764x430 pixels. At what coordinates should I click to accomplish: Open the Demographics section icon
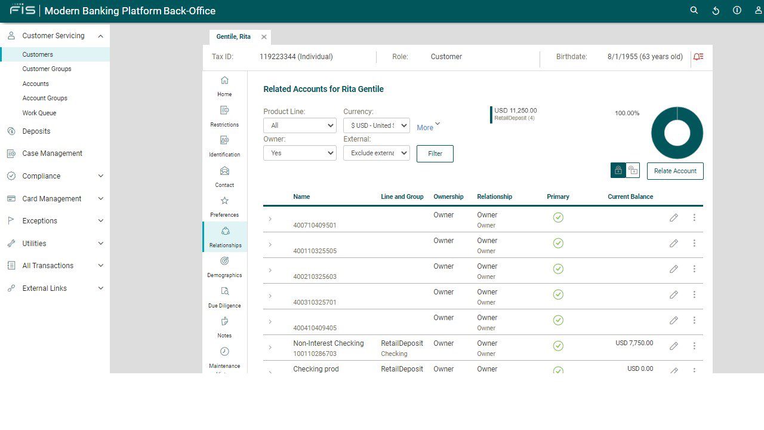click(224, 260)
